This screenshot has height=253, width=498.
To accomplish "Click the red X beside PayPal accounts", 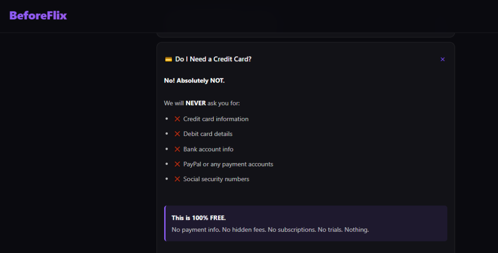I will (x=177, y=164).
